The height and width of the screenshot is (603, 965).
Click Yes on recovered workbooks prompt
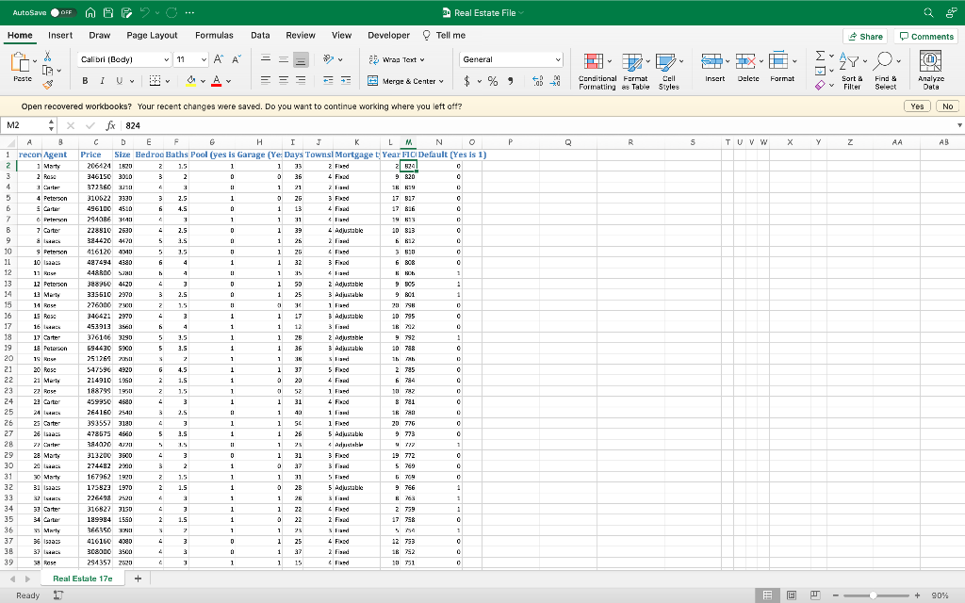tap(917, 106)
